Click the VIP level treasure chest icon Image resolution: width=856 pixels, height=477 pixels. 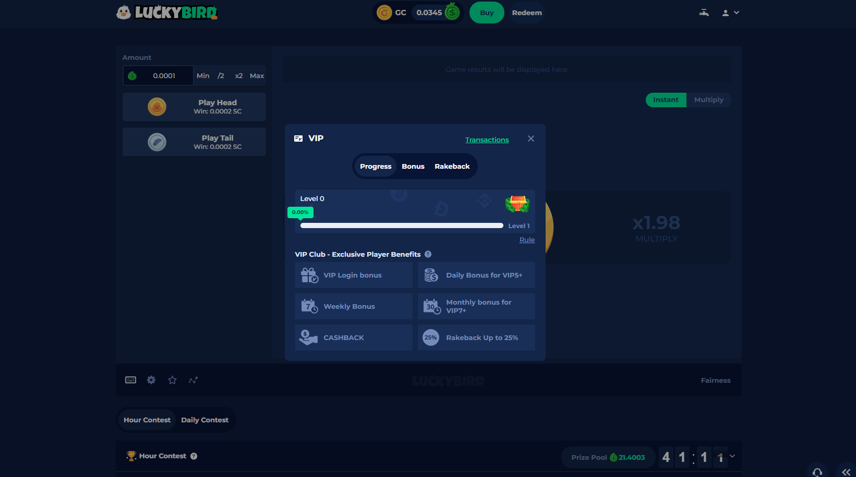(x=517, y=204)
